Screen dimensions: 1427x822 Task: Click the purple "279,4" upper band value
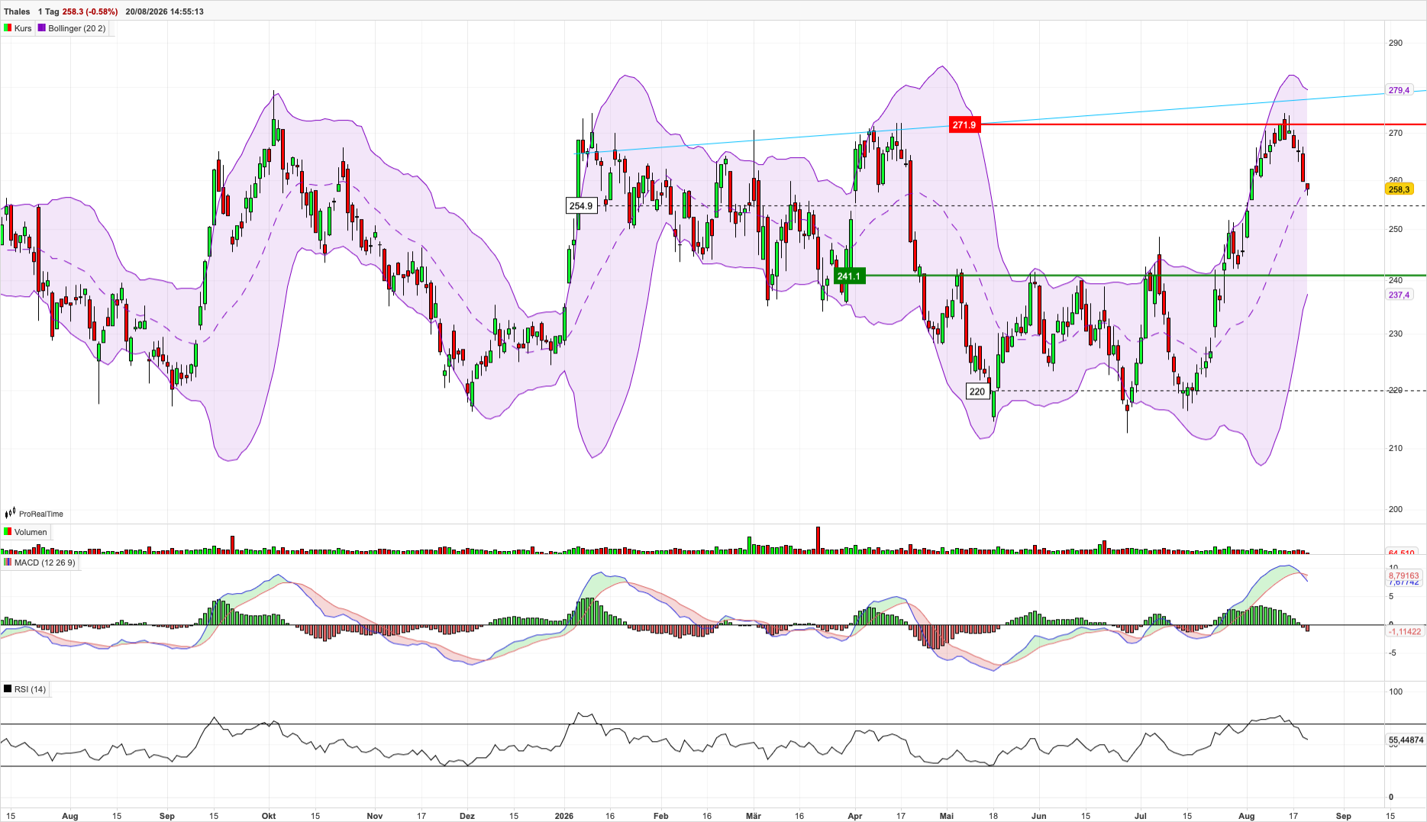click(x=1399, y=90)
